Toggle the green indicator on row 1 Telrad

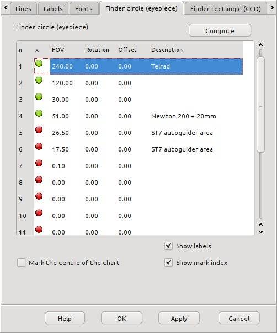coord(39,64)
